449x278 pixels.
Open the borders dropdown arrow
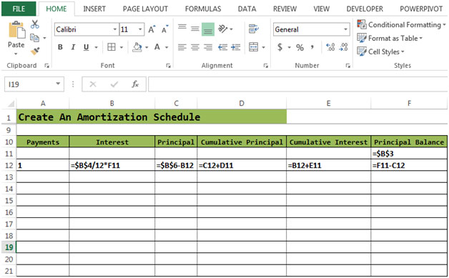122,47
